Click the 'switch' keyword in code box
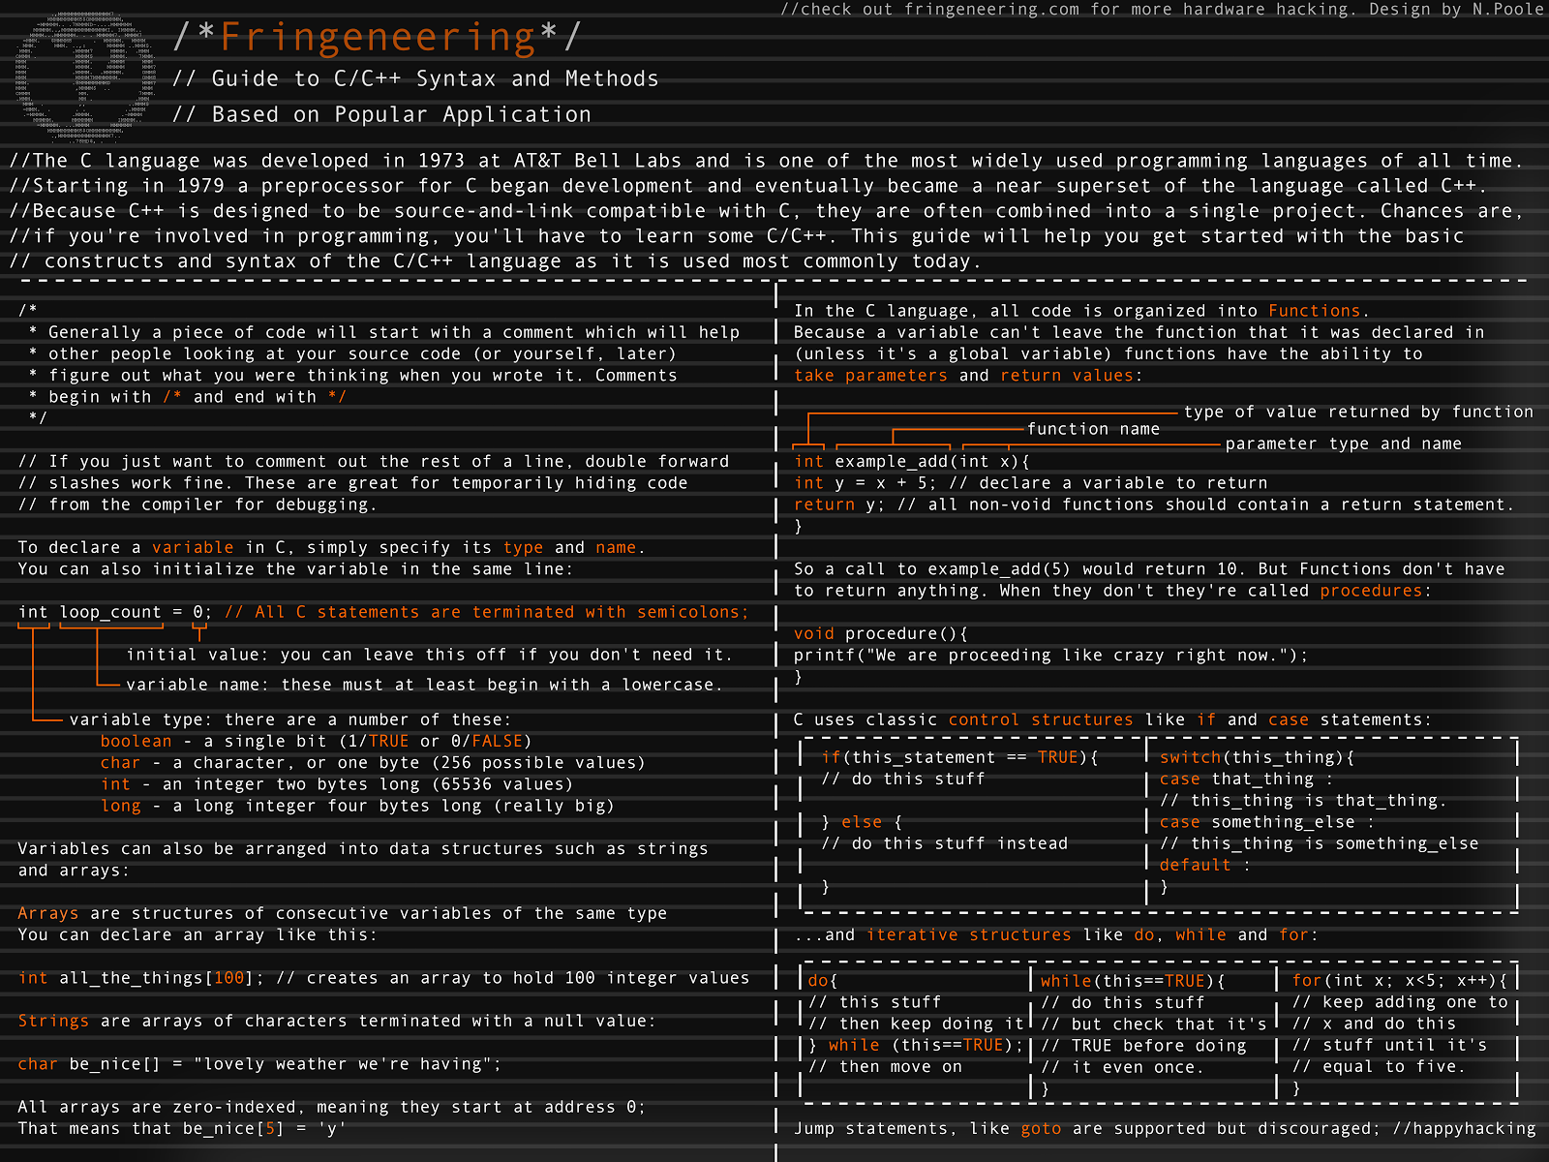Image resolution: width=1549 pixels, height=1162 pixels. pyautogui.click(x=1190, y=757)
